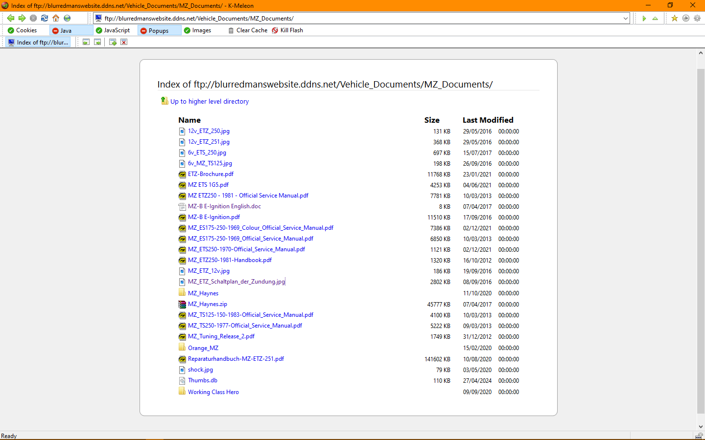Toggle the JavaScript privacy setting

tap(113, 30)
